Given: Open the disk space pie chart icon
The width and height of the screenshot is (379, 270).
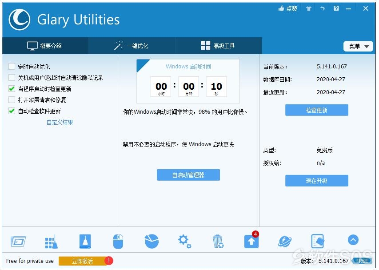Looking at the screenshot, I should tap(152, 241).
